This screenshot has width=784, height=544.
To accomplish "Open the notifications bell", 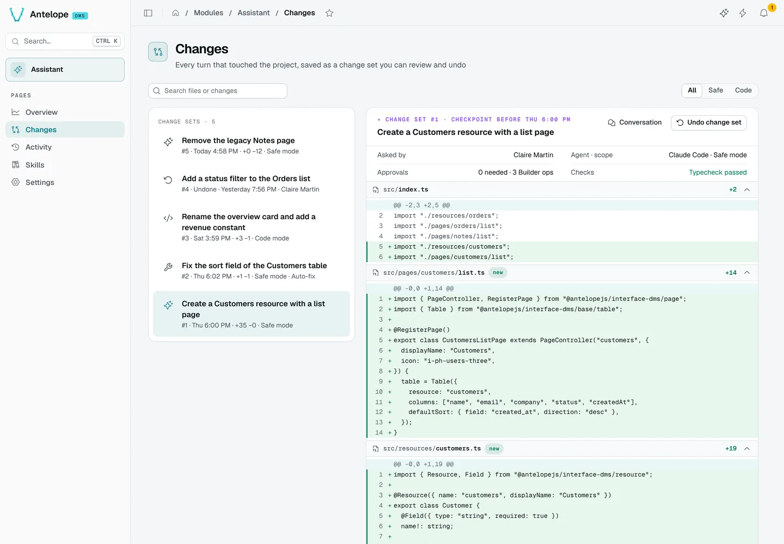I will point(764,13).
